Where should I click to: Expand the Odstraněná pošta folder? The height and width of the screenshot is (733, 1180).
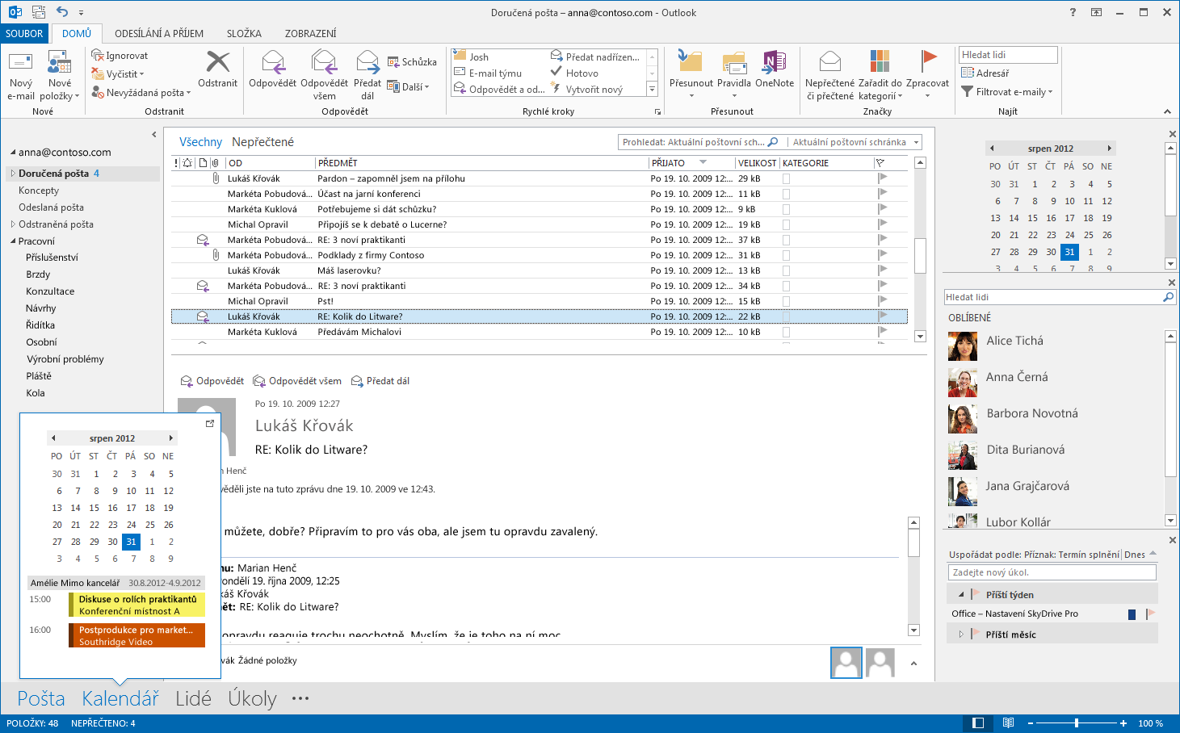(13, 224)
